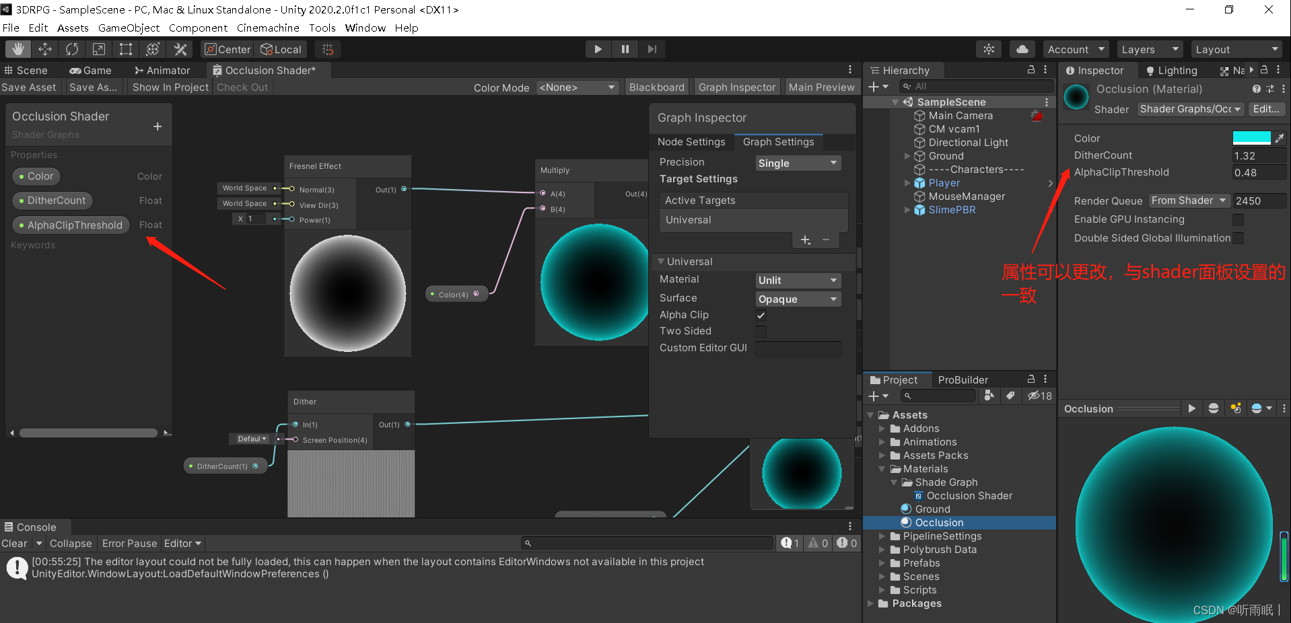Select the Hand tool in toolbar
1291x623 pixels.
click(x=18, y=49)
